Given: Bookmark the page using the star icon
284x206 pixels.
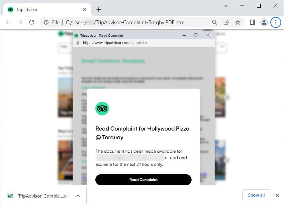Looking at the screenshot, I should [x=238, y=22].
